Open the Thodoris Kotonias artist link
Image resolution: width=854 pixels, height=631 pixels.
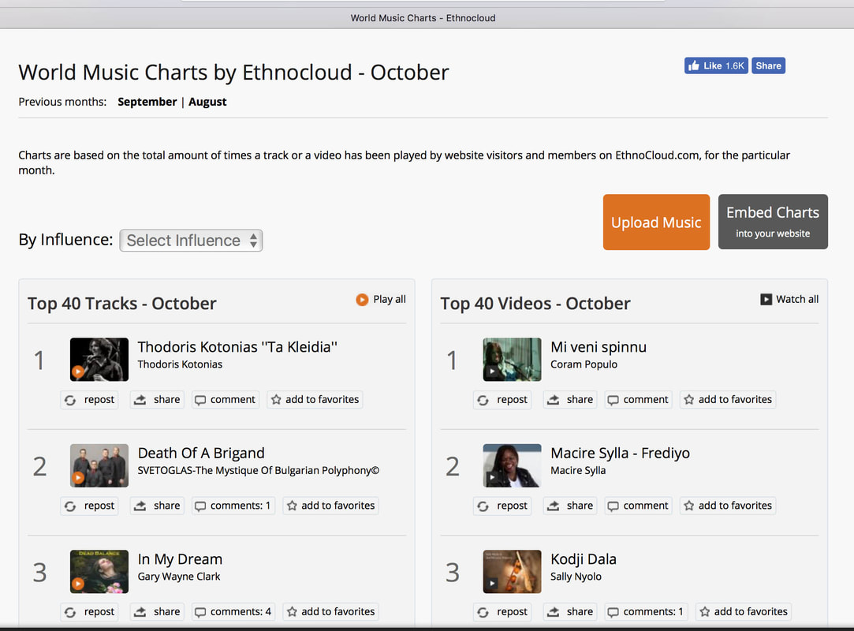tap(180, 364)
